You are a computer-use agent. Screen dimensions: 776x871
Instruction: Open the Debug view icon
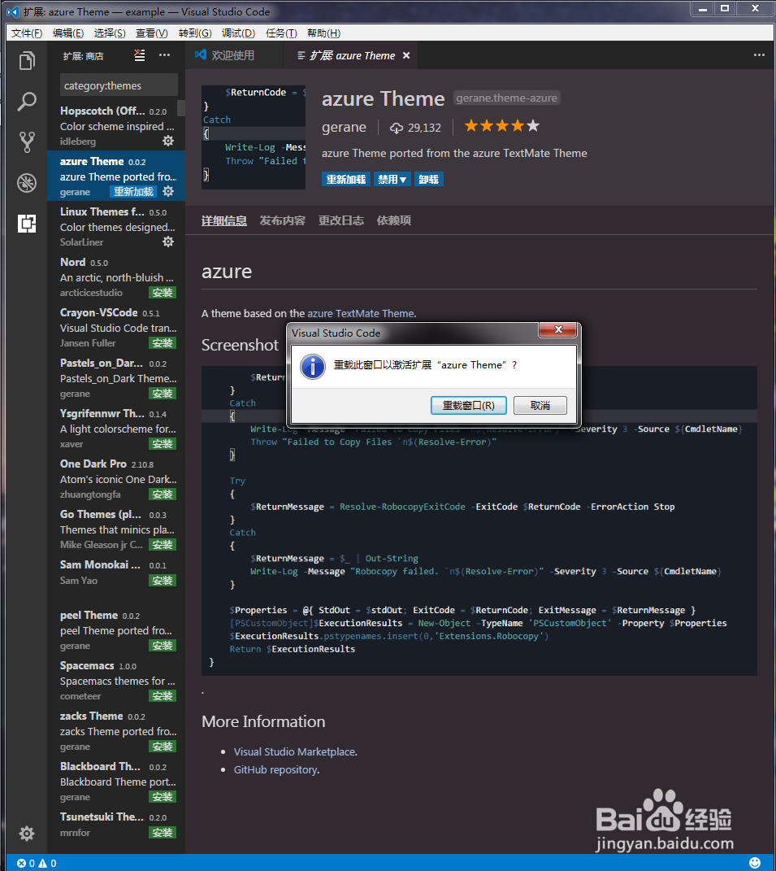[27, 183]
